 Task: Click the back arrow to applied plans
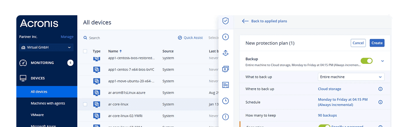(245, 21)
